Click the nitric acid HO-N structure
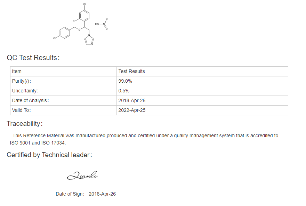 click(102, 24)
